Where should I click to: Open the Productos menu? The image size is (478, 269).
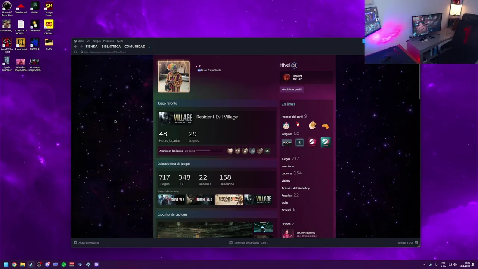(109, 41)
